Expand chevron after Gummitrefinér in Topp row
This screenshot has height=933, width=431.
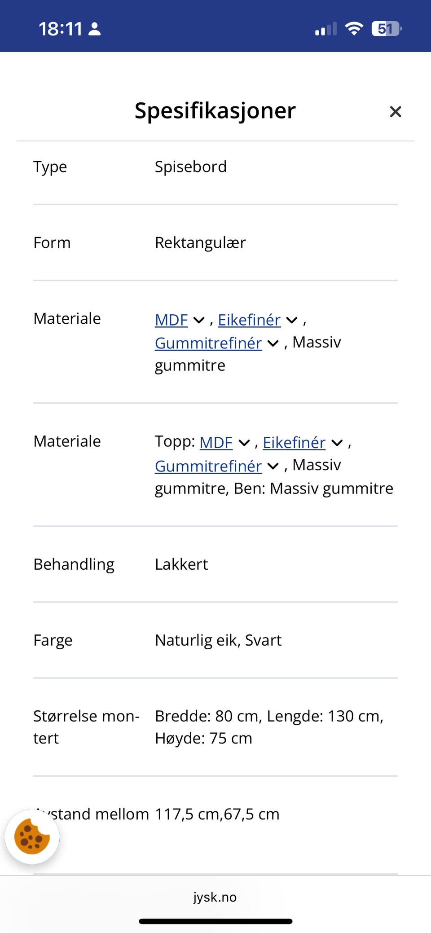(273, 466)
